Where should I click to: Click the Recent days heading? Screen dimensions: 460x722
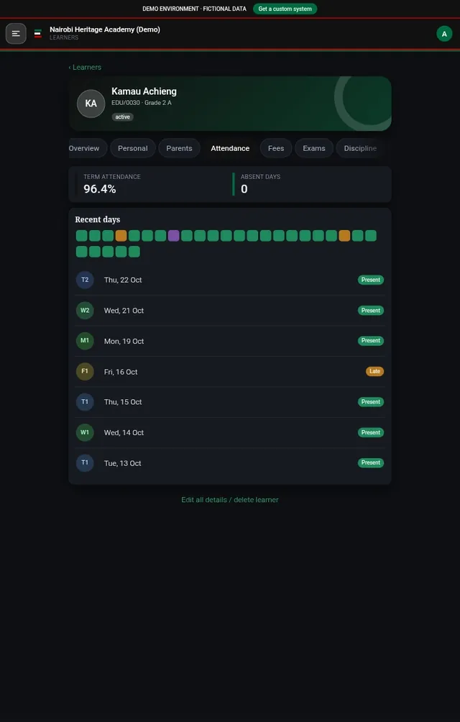coord(98,219)
